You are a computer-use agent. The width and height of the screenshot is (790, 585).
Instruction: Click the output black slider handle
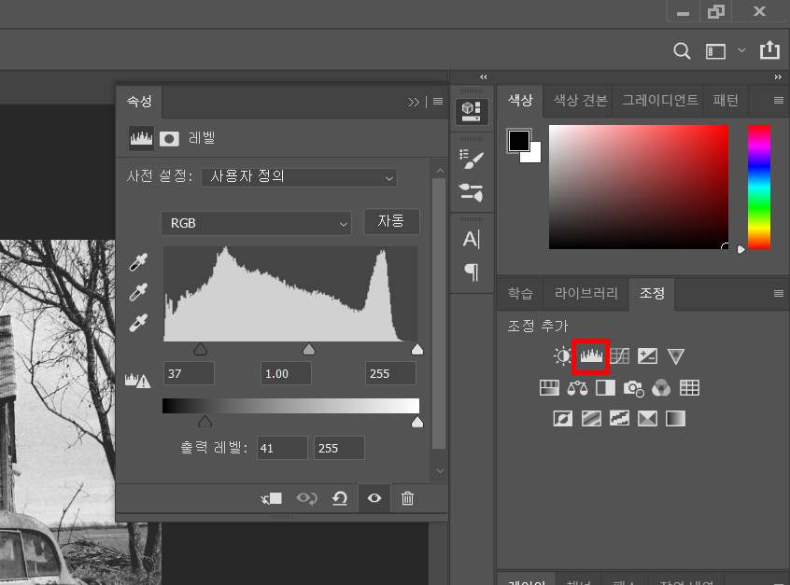pyautogui.click(x=205, y=422)
